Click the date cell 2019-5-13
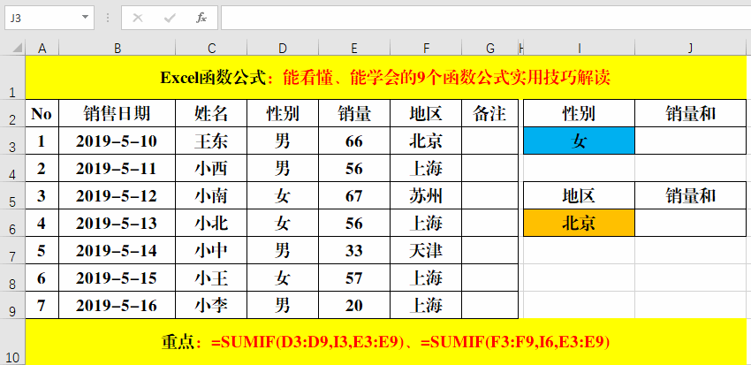Screen dimensions: 751x365 tap(118, 223)
